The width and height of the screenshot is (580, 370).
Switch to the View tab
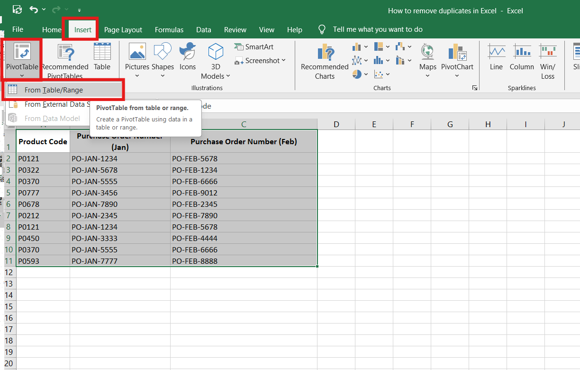click(267, 29)
